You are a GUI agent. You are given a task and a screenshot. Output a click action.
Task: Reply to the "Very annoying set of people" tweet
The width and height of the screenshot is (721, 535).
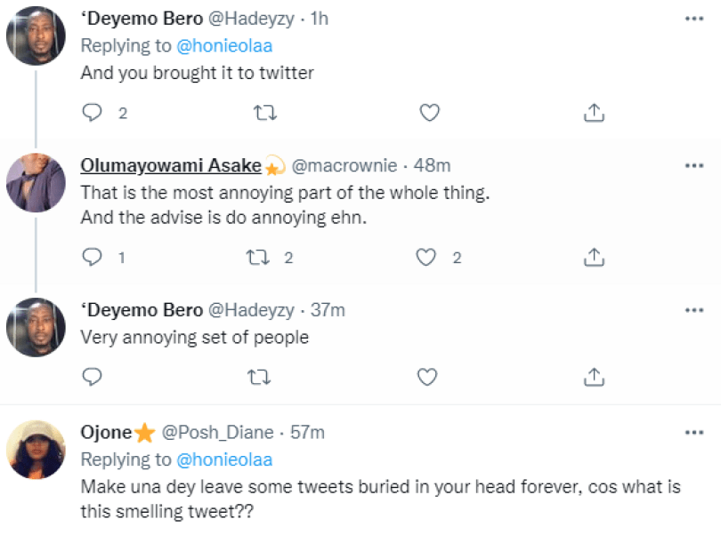tap(93, 377)
